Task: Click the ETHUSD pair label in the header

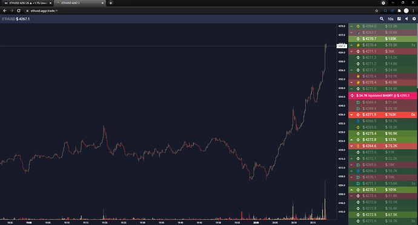Action: tap(8, 19)
